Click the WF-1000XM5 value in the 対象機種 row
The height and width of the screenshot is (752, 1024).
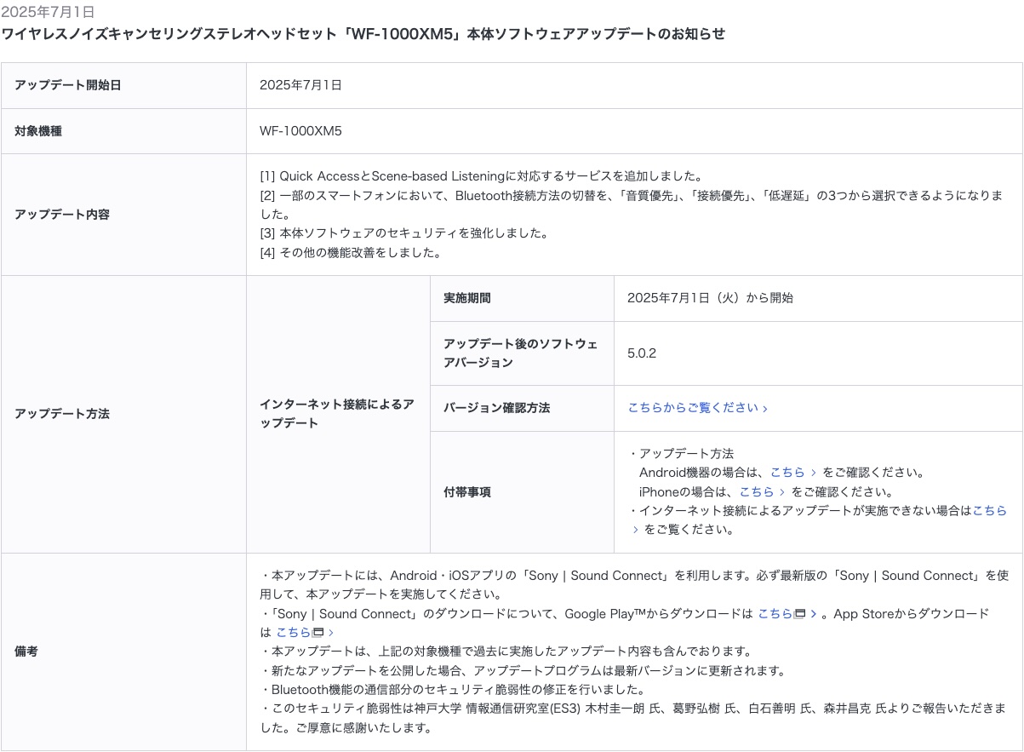(300, 131)
